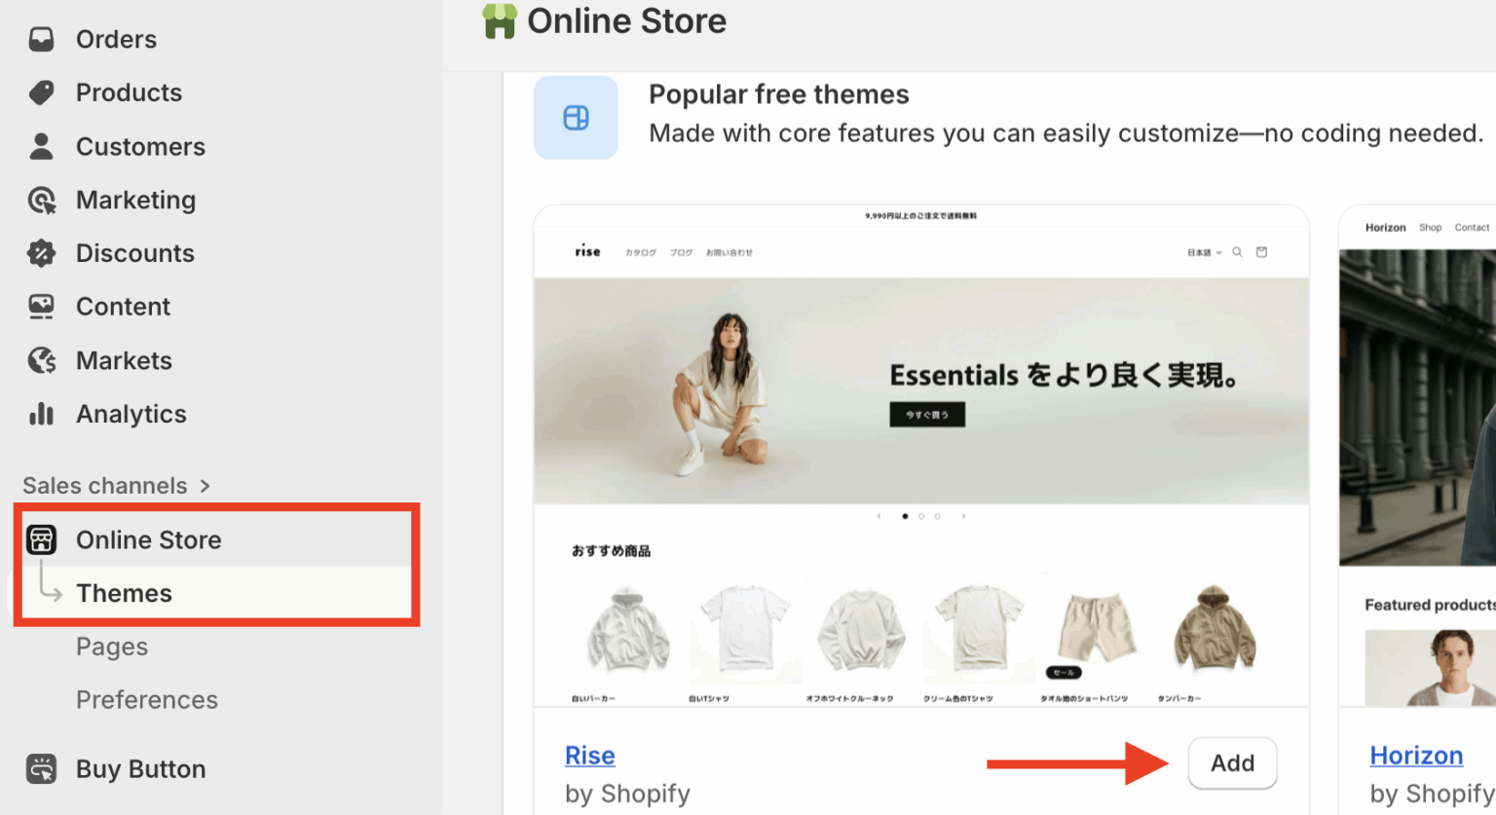Select the Discounts icon

[x=41, y=252]
